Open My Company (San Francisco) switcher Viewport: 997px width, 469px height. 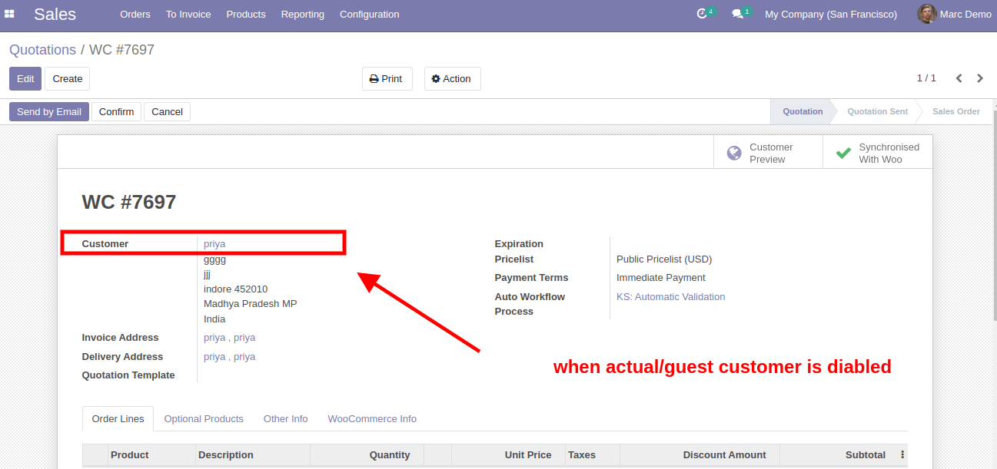pos(830,14)
